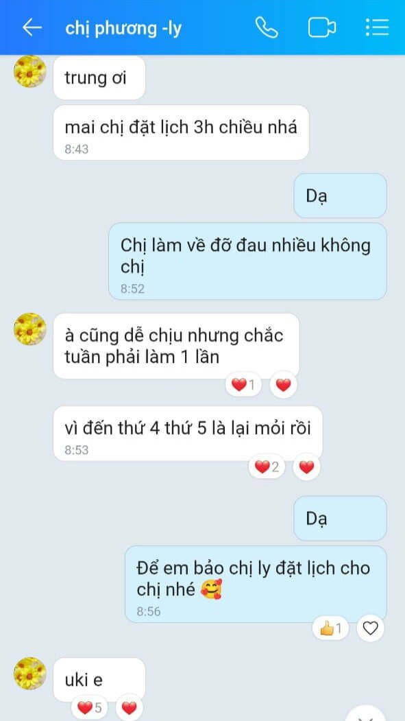Viewport: 405px width, 721px height.
Task: Tap the avatar beside "à cũng dễ chịu" message
Action: tap(30, 329)
